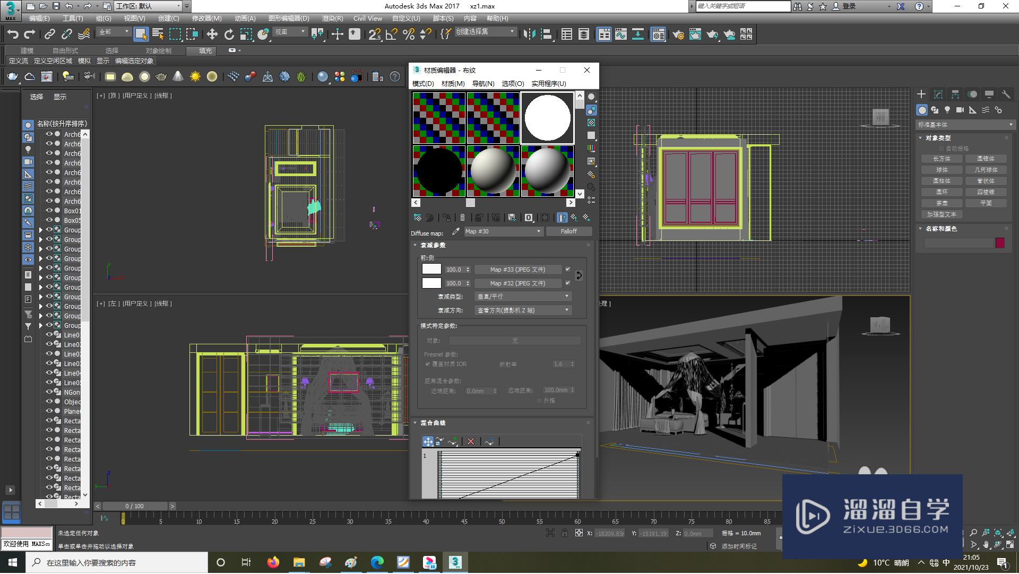Screen dimensions: 1019x574
Task: Toggle visibility eye of Box01 object
Action: (x=49, y=211)
